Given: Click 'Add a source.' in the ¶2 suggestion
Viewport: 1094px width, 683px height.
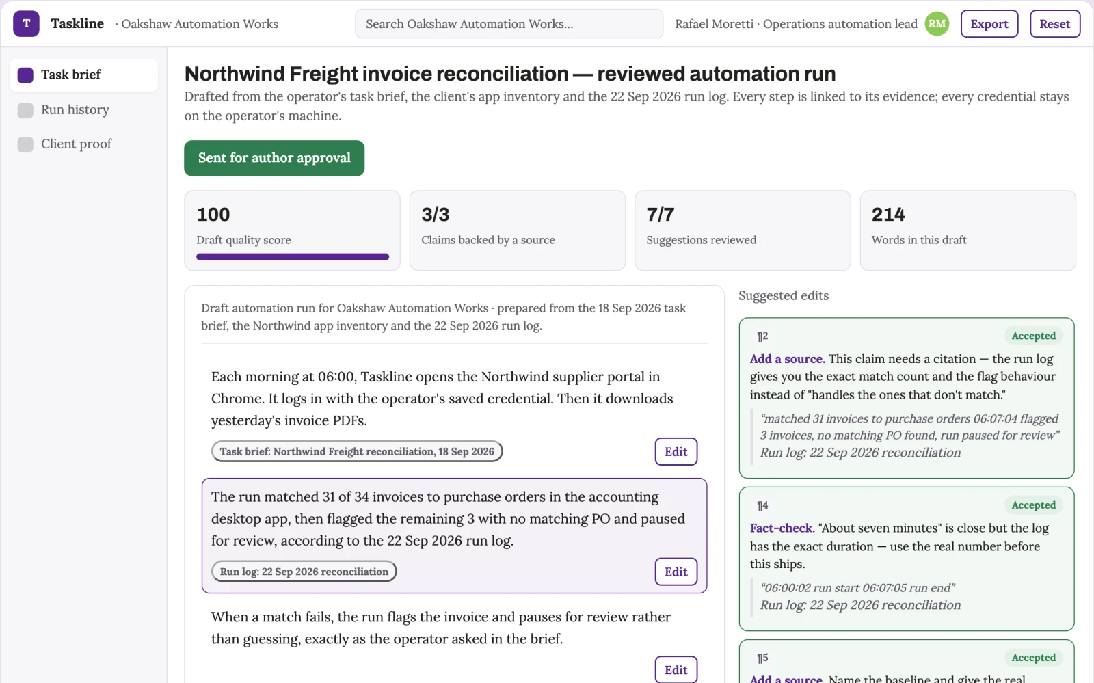Looking at the screenshot, I should [787, 359].
